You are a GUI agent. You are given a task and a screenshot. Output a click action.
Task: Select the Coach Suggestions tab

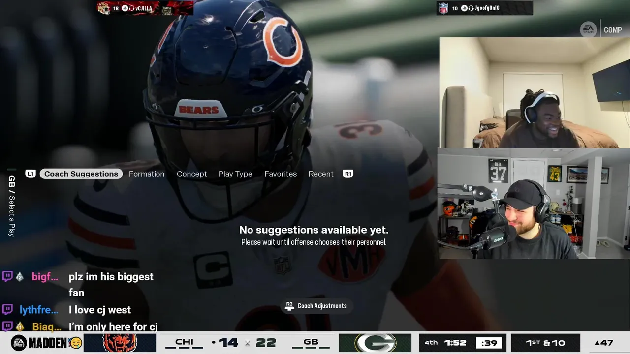pos(81,174)
